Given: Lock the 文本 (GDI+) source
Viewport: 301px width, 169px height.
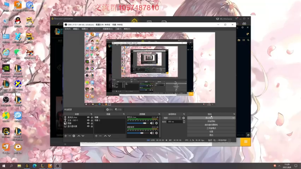Looking at the screenshot, I should (92, 120).
